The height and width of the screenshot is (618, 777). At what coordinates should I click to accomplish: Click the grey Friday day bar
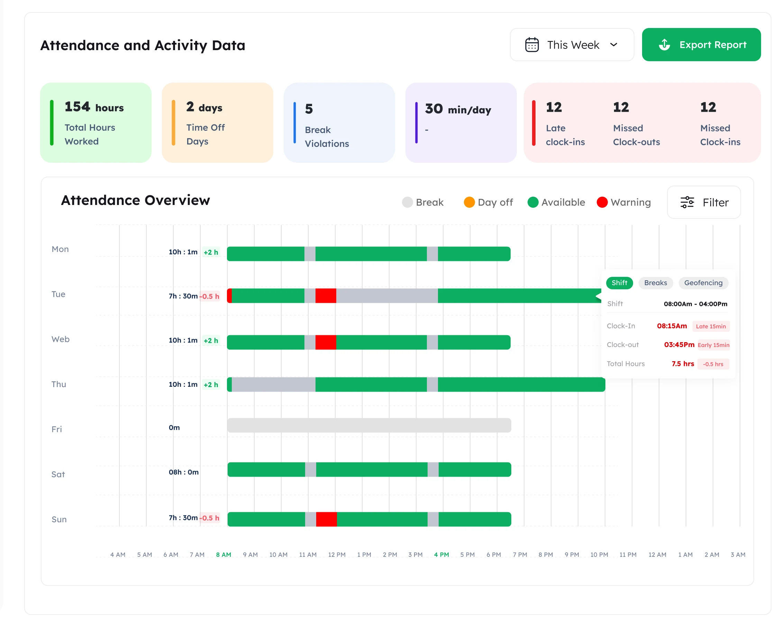tap(369, 426)
